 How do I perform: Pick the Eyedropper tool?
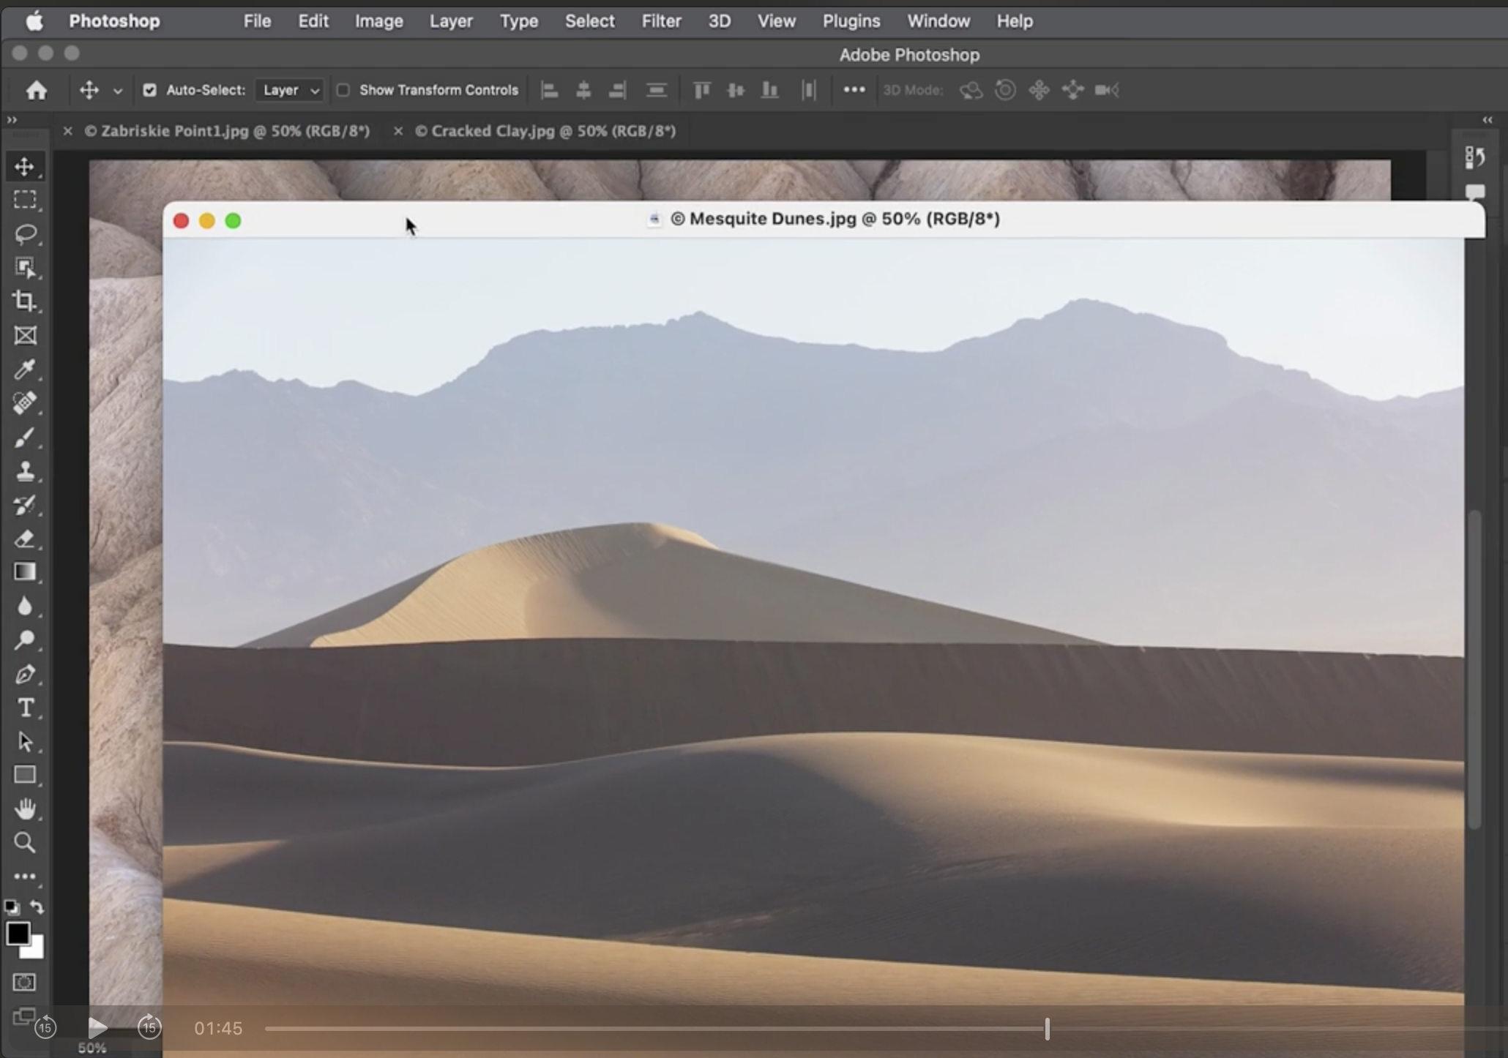point(25,369)
